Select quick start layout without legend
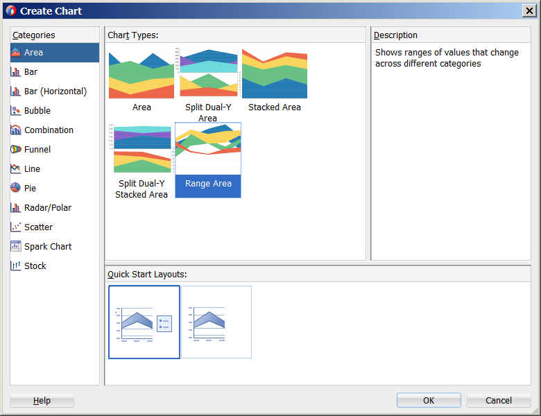Viewport: 541px width, 416px height. tap(216, 322)
